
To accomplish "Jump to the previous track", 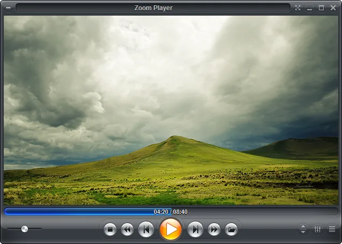I will pos(146,229).
